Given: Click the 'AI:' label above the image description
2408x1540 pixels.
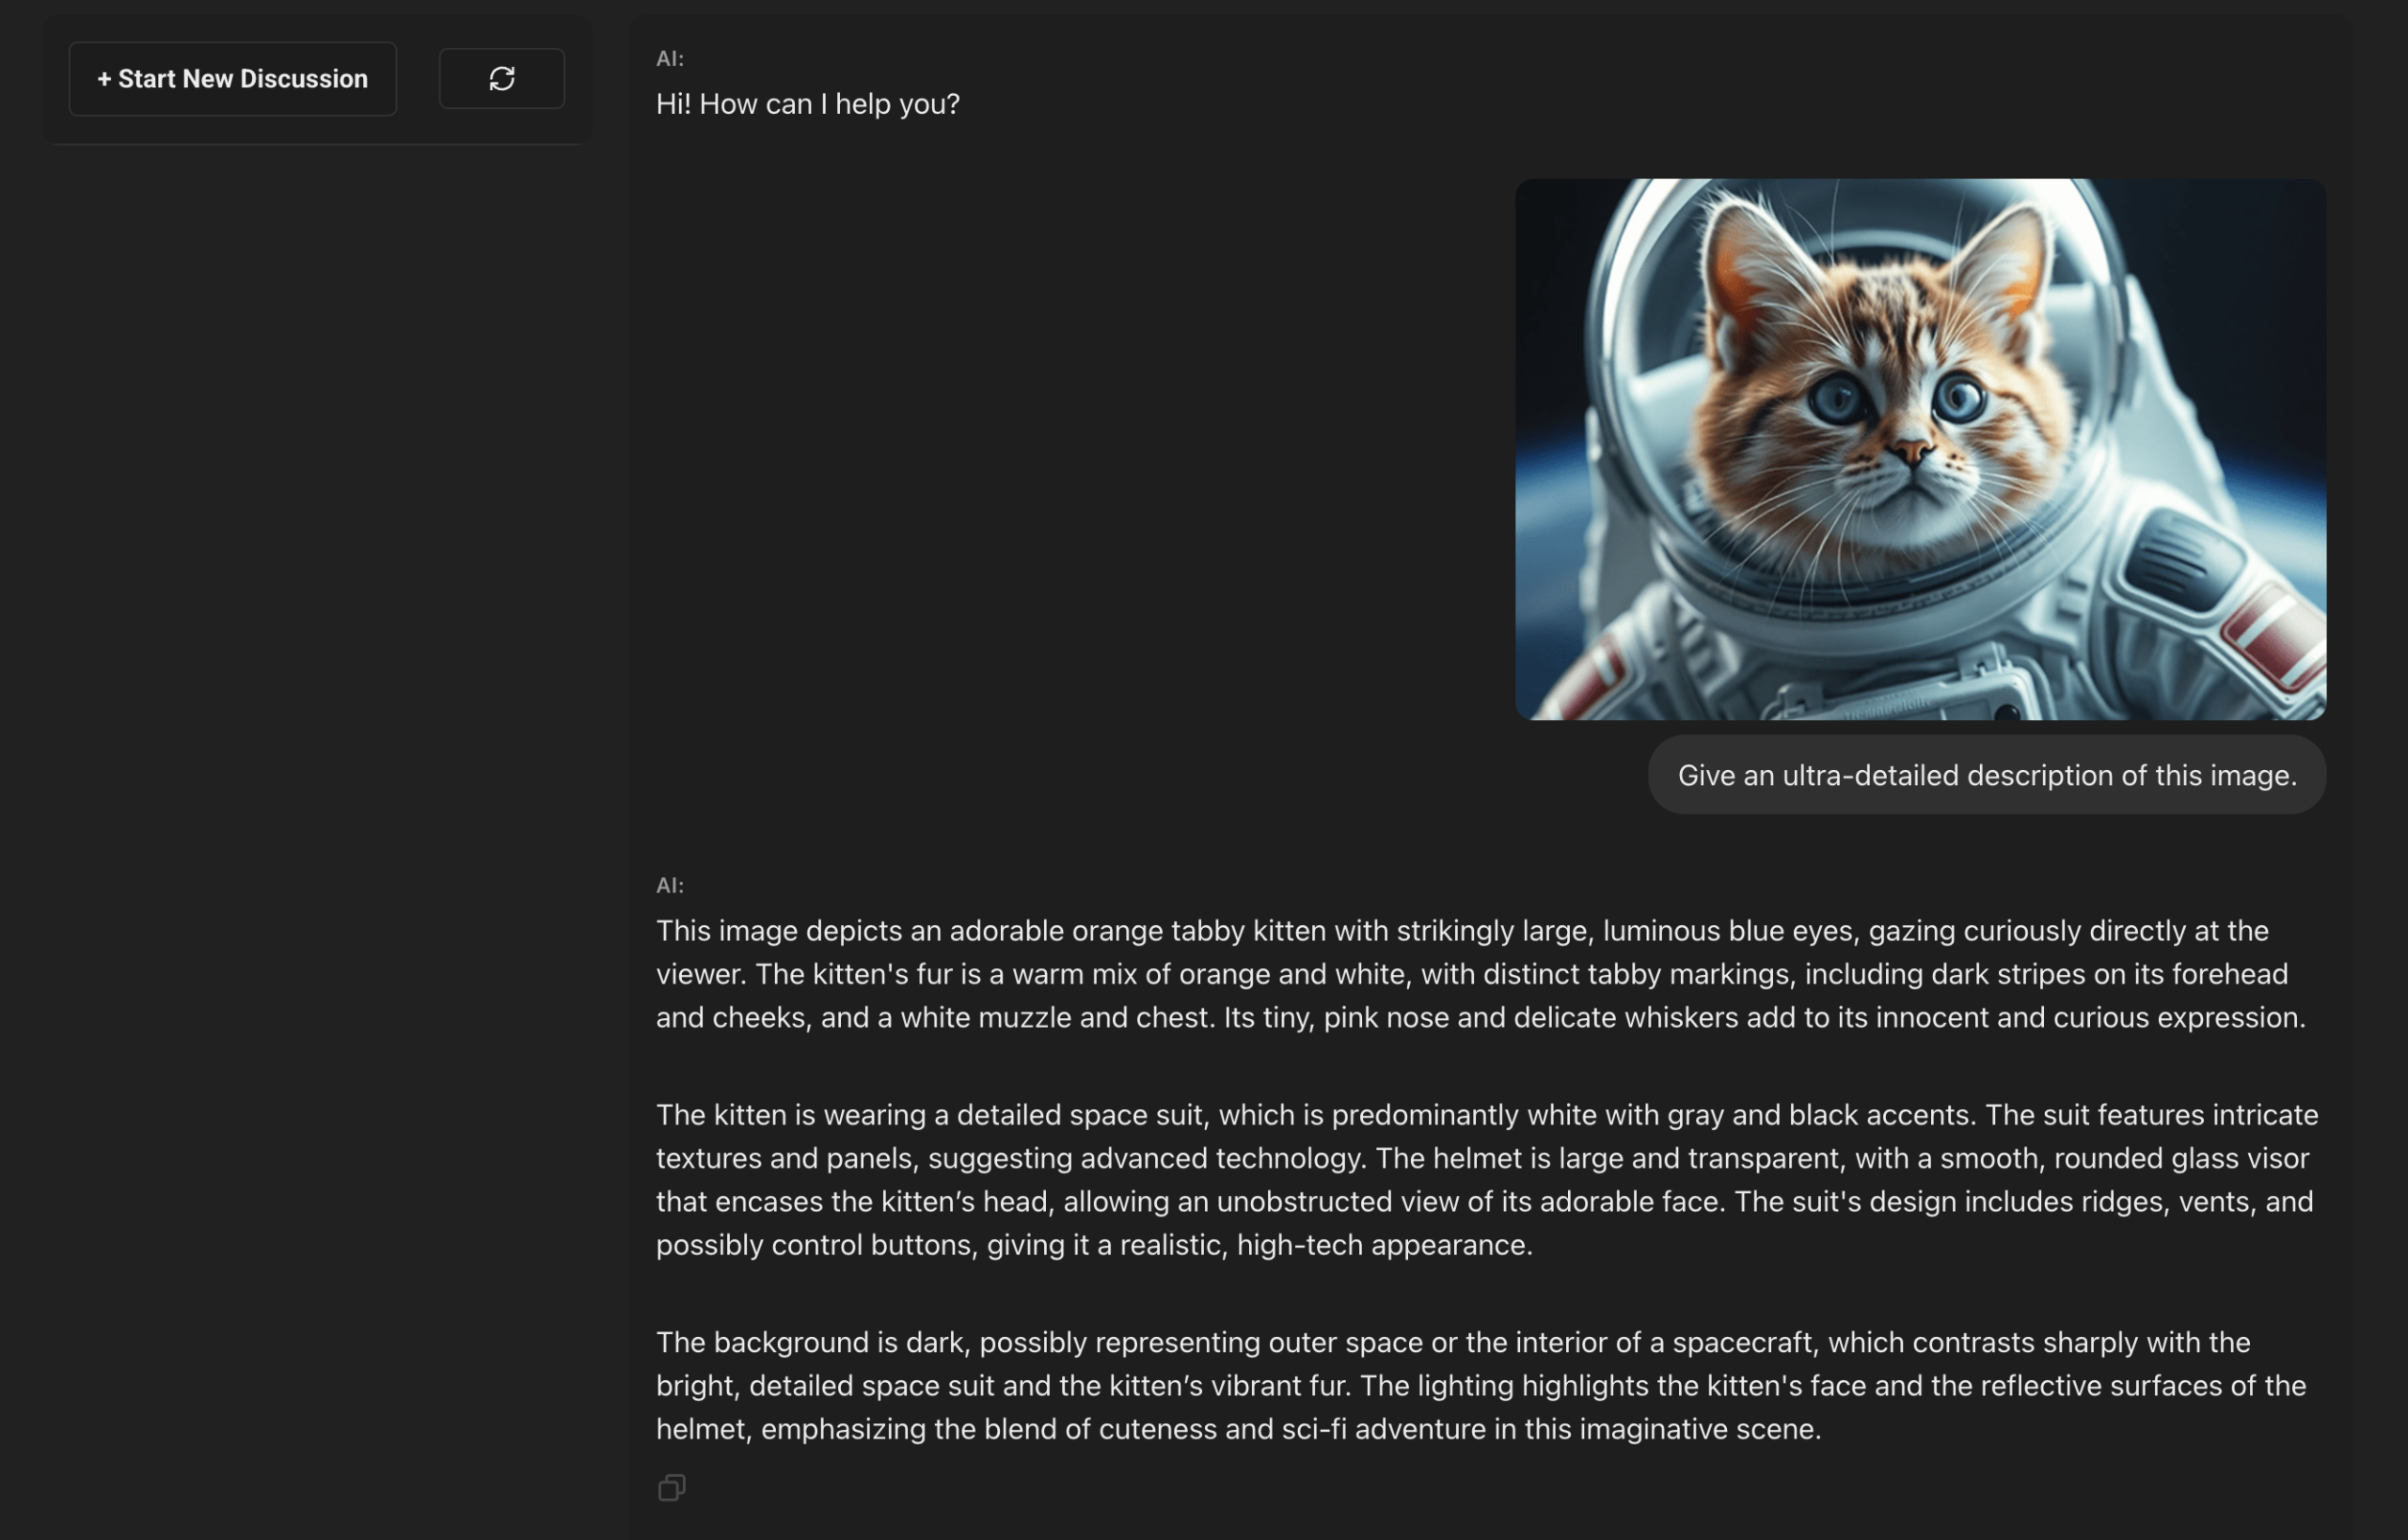Looking at the screenshot, I should click(x=670, y=885).
